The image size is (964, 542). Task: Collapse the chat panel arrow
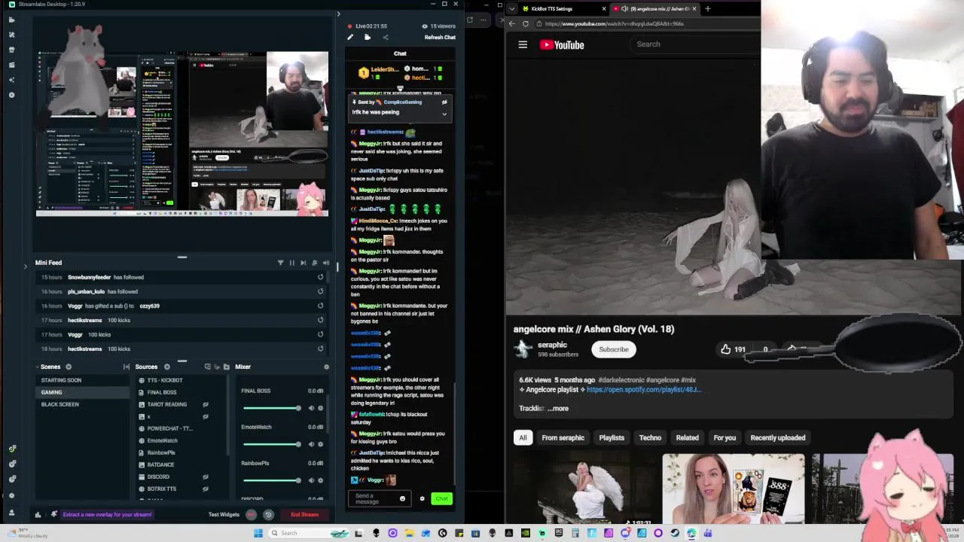pyautogui.click(x=338, y=14)
